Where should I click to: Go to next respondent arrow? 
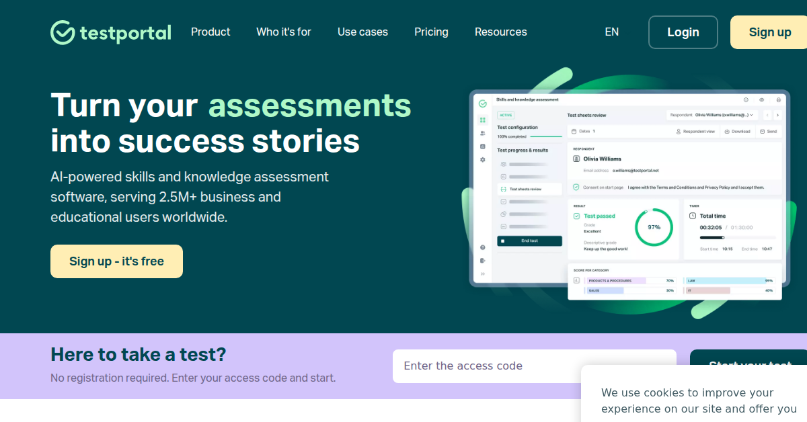pyautogui.click(x=777, y=115)
